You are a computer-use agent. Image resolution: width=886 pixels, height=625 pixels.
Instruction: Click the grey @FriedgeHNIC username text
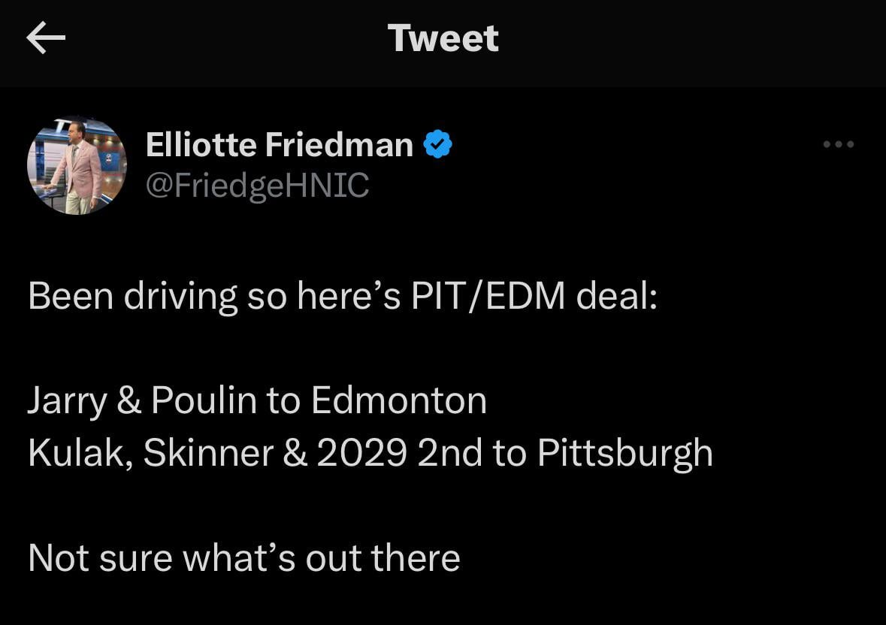tap(258, 184)
